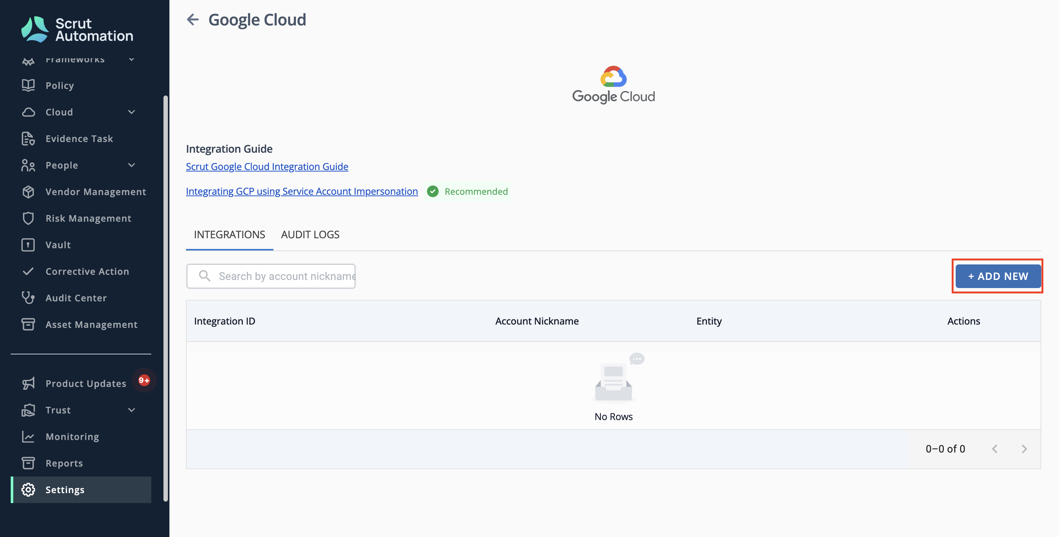Image resolution: width=1059 pixels, height=537 pixels.
Task: Click the Google Cloud logo image
Action: pyautogui.click(x=613, y=84)
